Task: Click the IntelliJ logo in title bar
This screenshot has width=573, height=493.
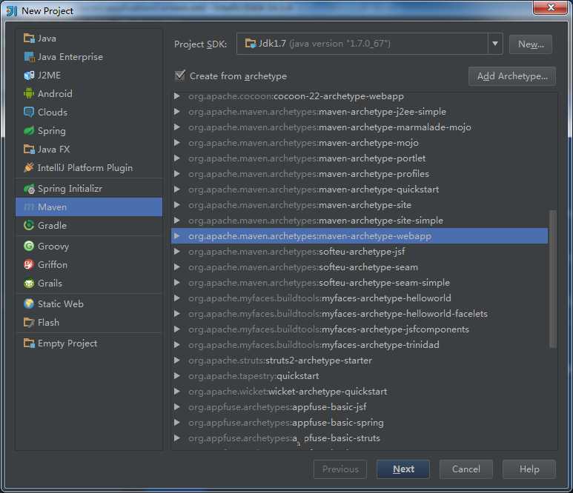Action: [12, 10]
